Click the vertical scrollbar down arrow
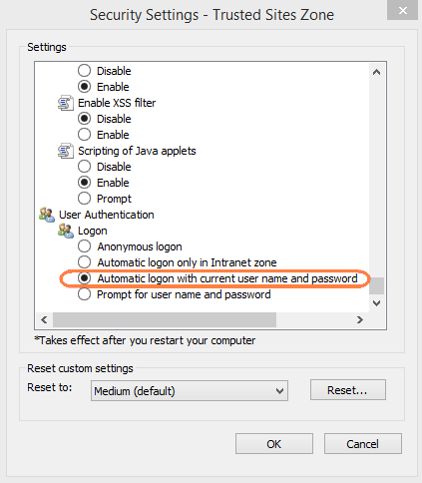422x483 pixels. pos(376,303)
